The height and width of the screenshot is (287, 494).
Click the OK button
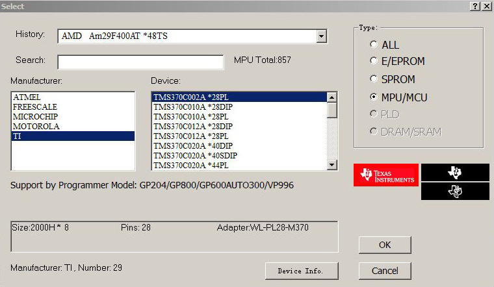point(385,245)
